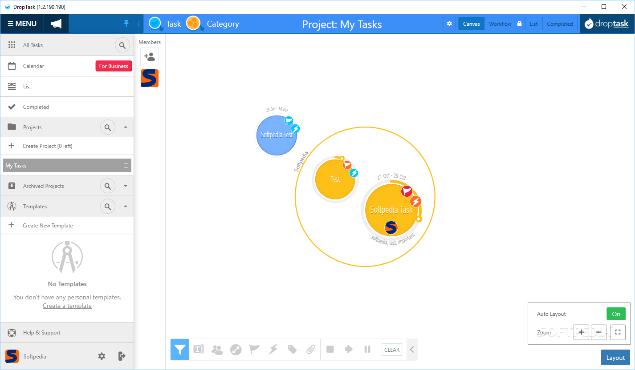Collapse sidebar with the left chevron
This screenshot has width=635, height=370.
[x=138, y=24]
